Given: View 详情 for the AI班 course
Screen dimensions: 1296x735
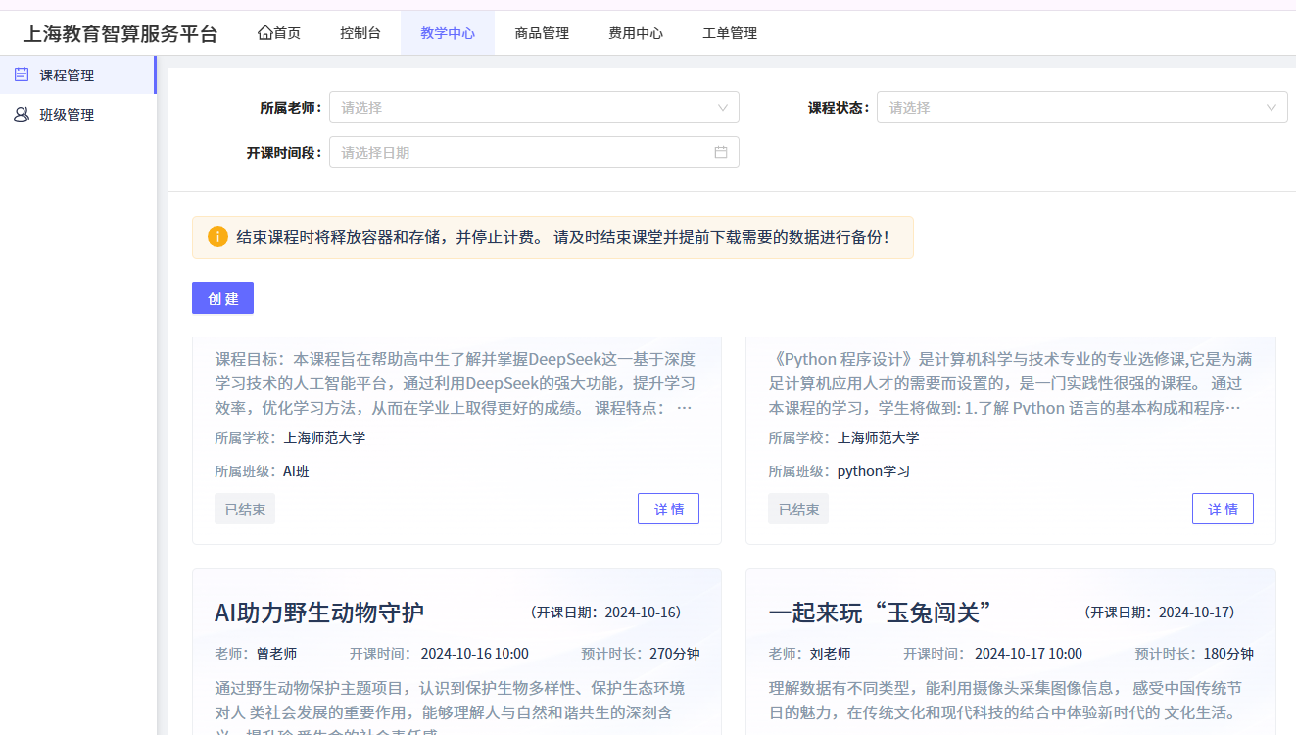Looking at the screenshot, I should coord(668,509).
